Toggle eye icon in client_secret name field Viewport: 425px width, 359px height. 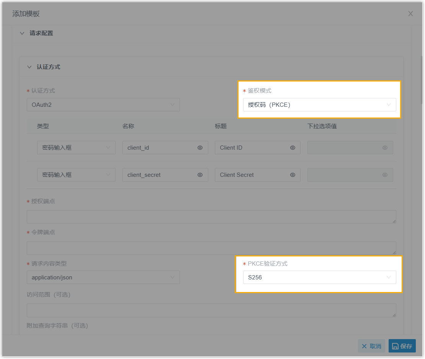(200, 175)
